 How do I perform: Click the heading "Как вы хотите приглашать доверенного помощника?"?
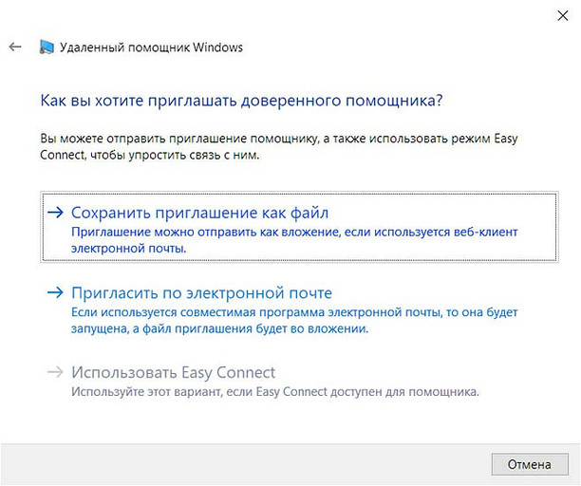point(241,99)
